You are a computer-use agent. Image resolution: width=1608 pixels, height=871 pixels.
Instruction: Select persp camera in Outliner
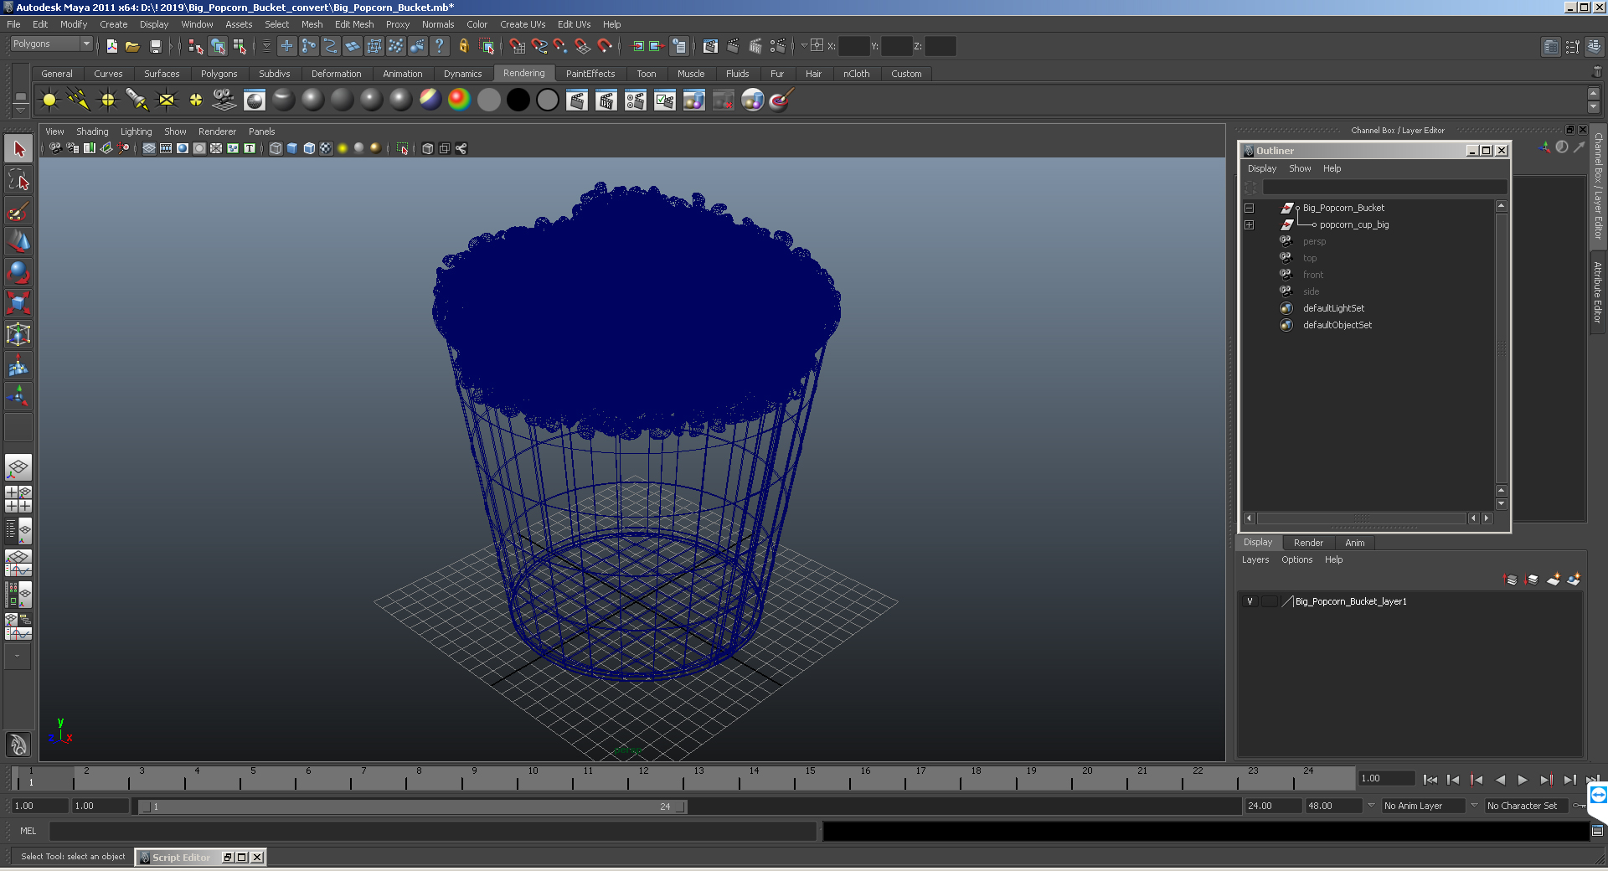coord(1314,241)
